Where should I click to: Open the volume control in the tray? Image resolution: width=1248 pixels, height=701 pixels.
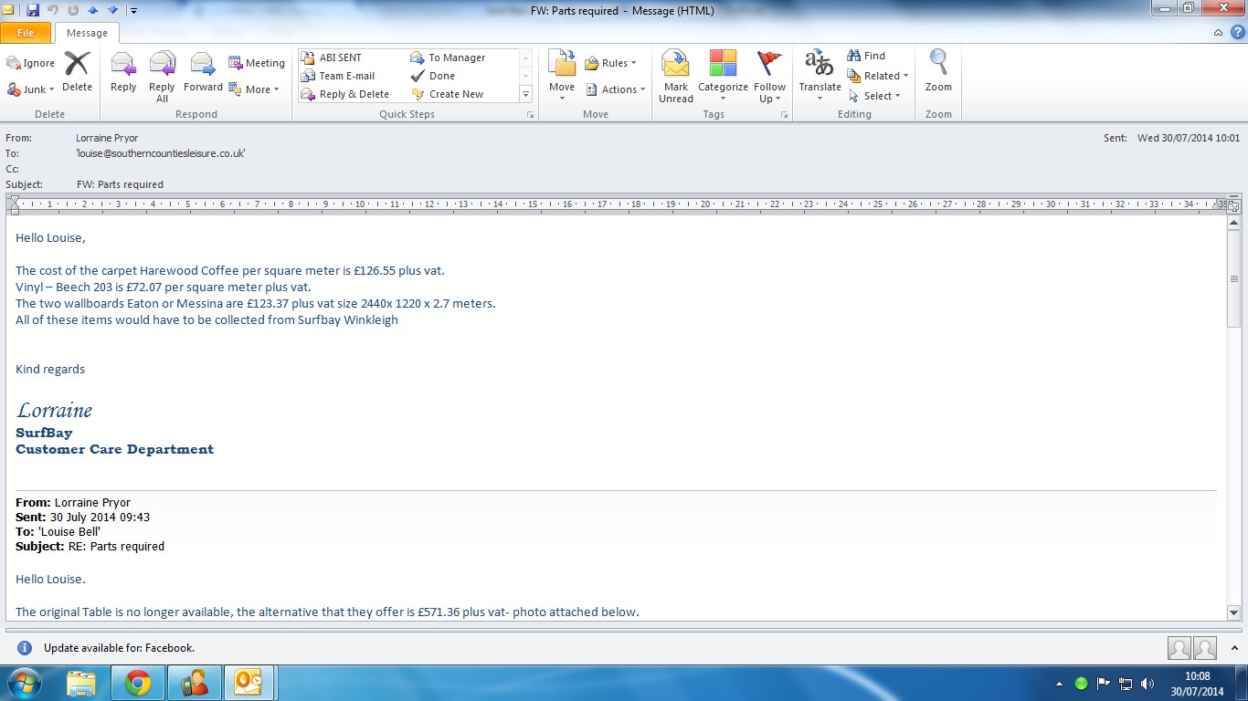(x=1148, y=683)
